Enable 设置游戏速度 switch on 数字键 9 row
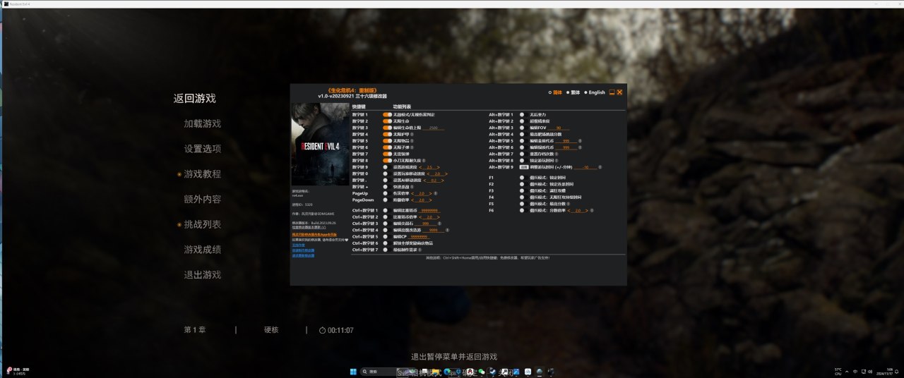Image resolution: width=904 pixels, height=378 pixels. (387, 167)
